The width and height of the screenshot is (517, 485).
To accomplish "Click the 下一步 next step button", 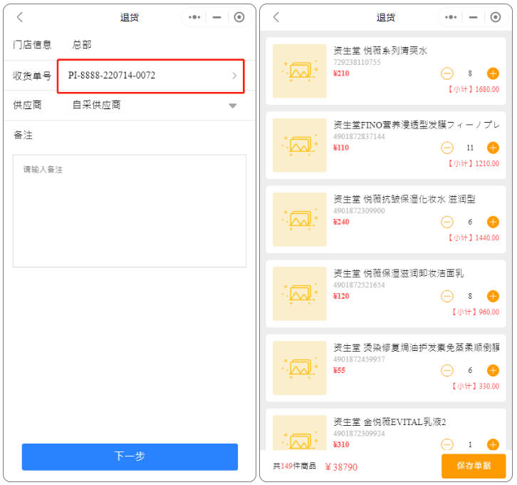I will (130, 456).
